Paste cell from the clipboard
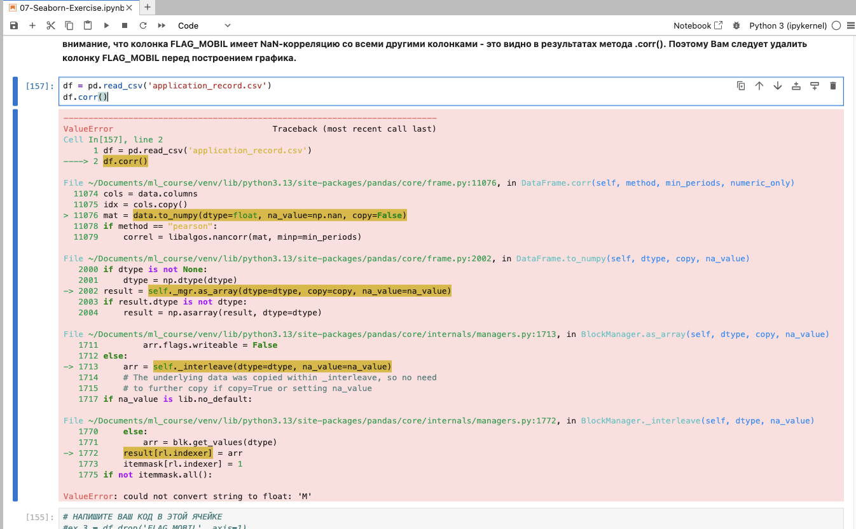 click(88, 25)
